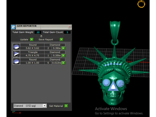Screen dimensions: 156x117
Task: Click the dropdown arrow of the material combo box
Action: click(45, 106)
